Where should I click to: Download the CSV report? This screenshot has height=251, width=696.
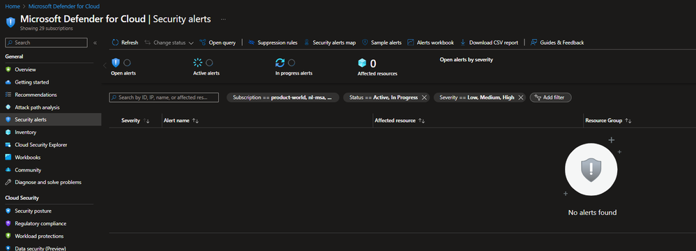(489, 43)
